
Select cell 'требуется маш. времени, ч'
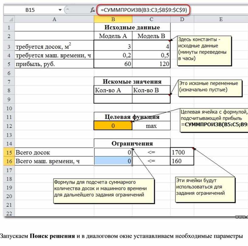pos(54,55)
